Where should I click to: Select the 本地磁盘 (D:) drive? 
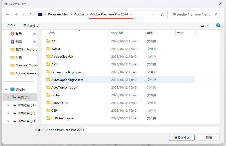pyautogui.click(x=24, y=105)
